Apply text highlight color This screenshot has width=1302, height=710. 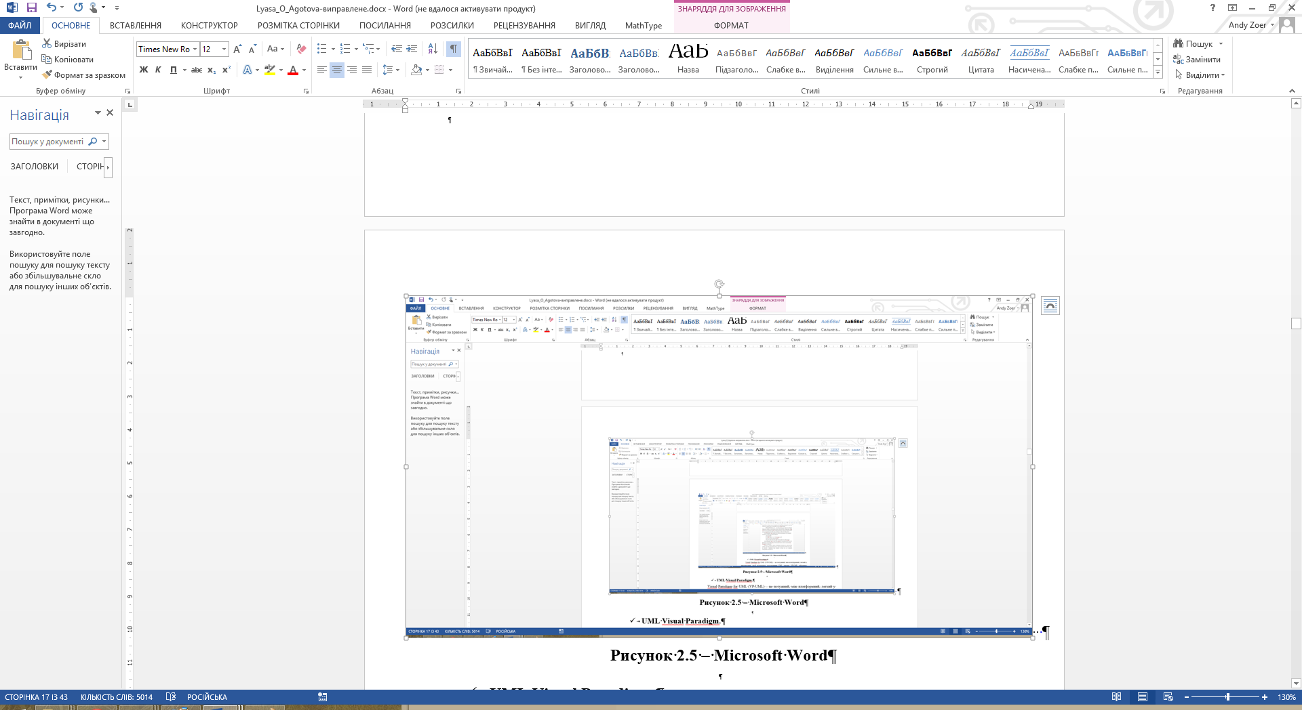[270, 69]
